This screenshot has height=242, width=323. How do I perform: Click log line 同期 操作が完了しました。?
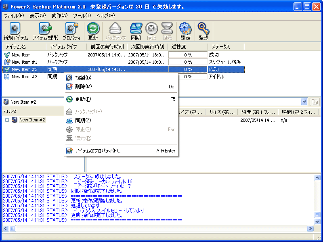[x=97, y=191]
